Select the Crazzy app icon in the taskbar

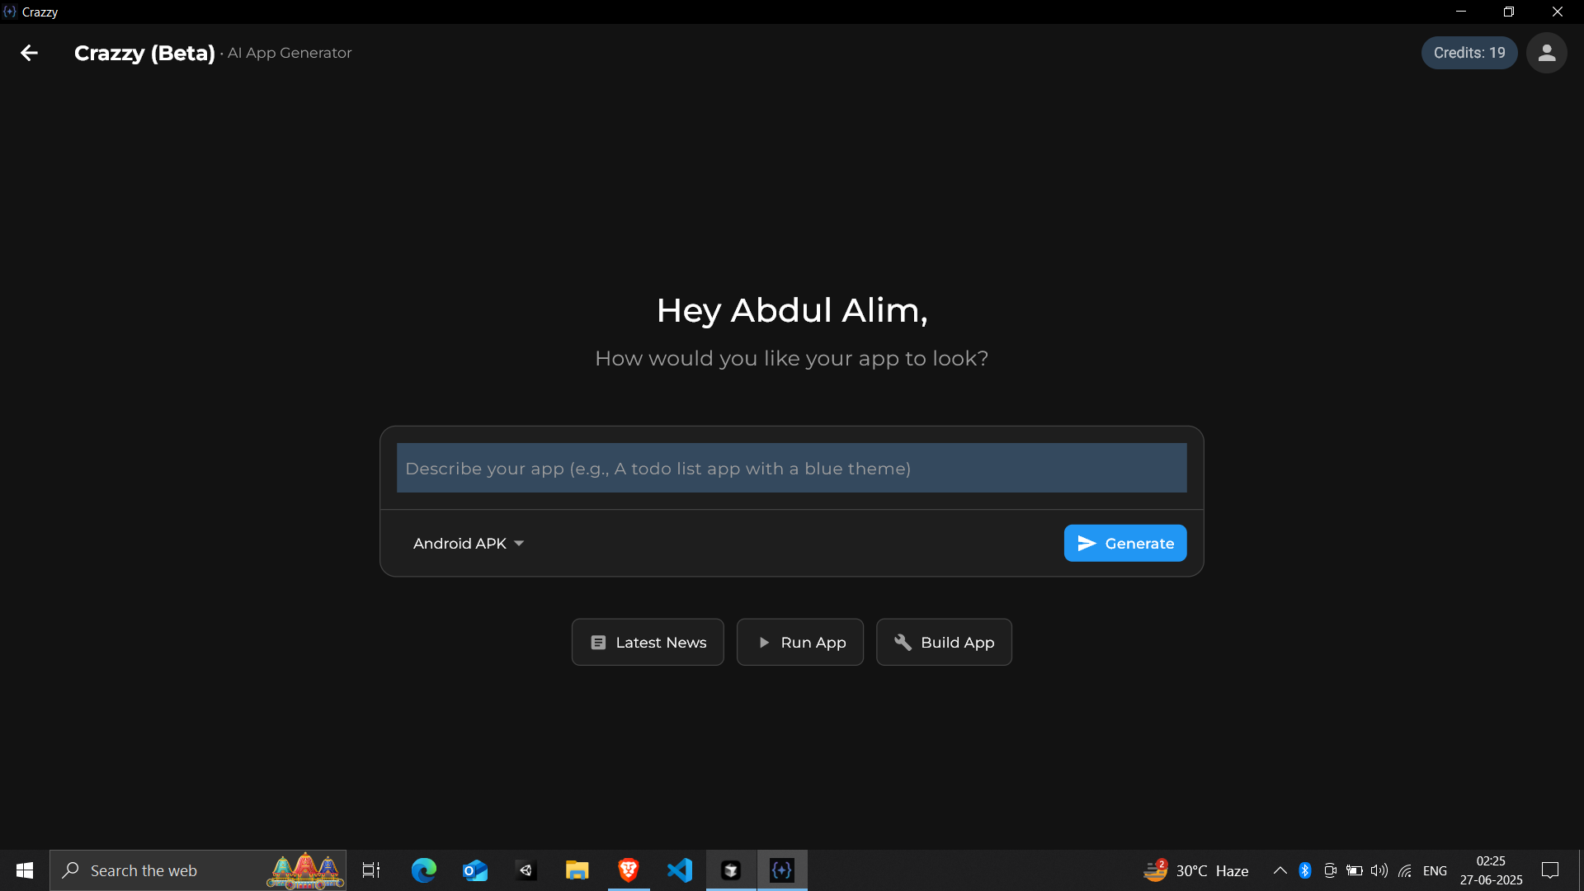click(x=781, y=870)
